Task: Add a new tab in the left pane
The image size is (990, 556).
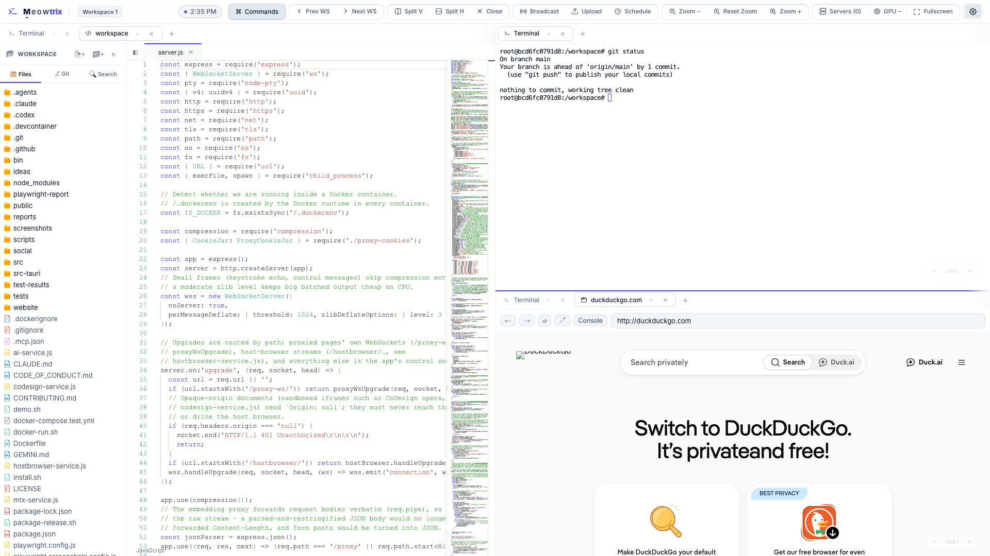Action: [x=172, y=34]
